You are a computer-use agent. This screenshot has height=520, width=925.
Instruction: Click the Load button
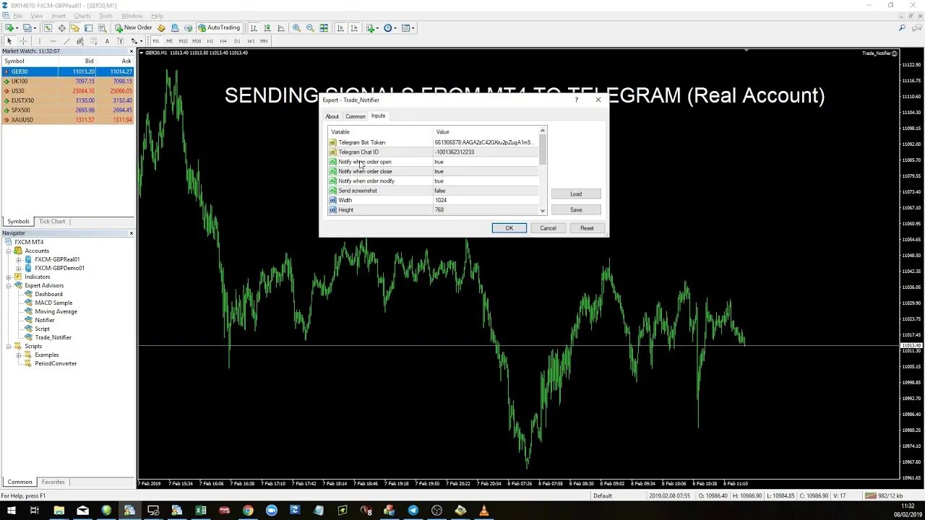(576, 194)
